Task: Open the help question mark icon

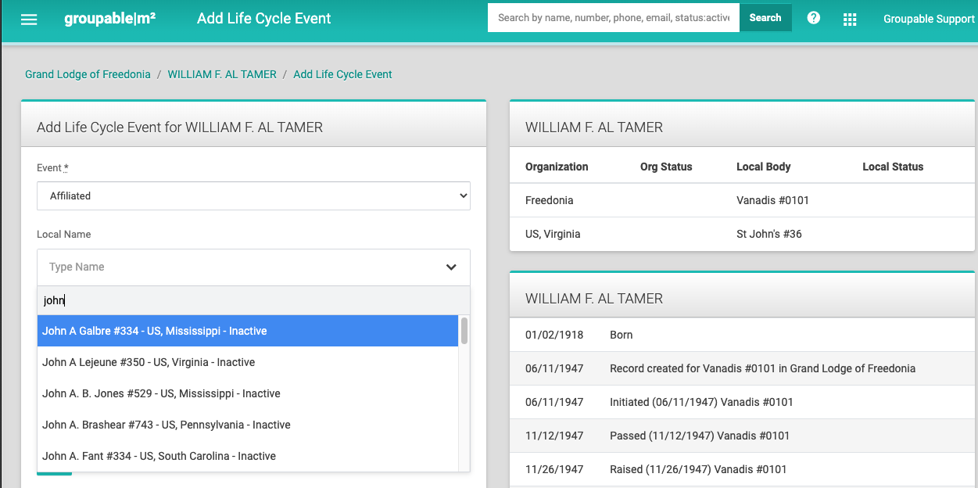Action: 814,18
